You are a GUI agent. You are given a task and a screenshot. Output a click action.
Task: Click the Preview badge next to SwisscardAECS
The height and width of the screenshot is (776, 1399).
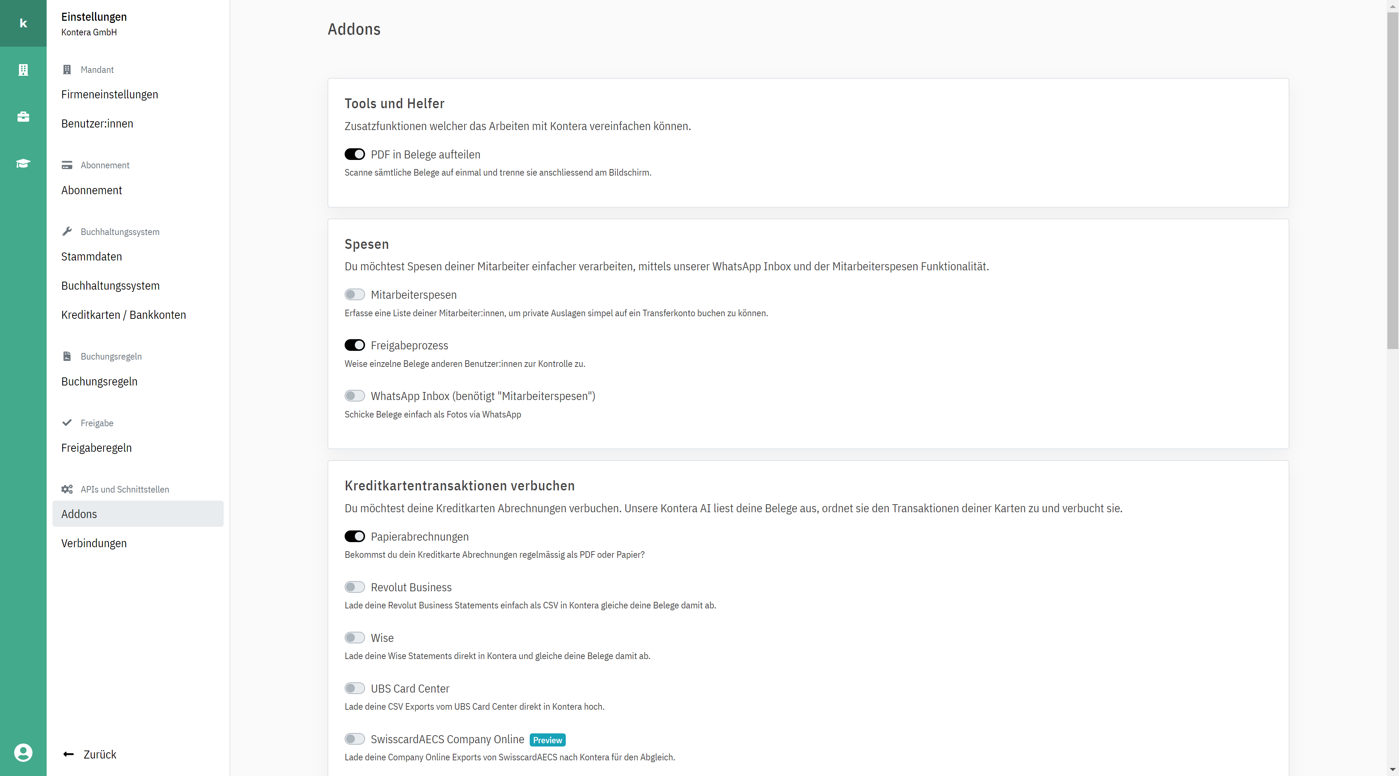pos(548,740)
